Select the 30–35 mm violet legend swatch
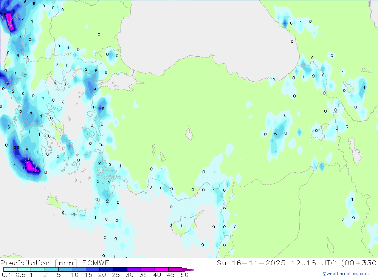This screenshot has width=378, height=277. click(x=134, y=269)
